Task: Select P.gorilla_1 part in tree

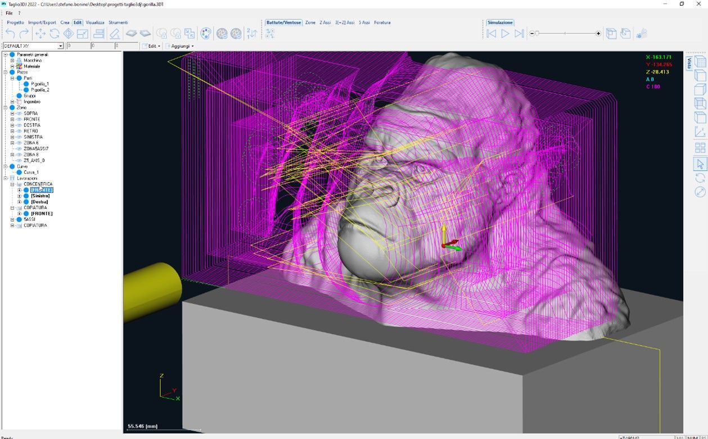Action: tap(40, 84)
